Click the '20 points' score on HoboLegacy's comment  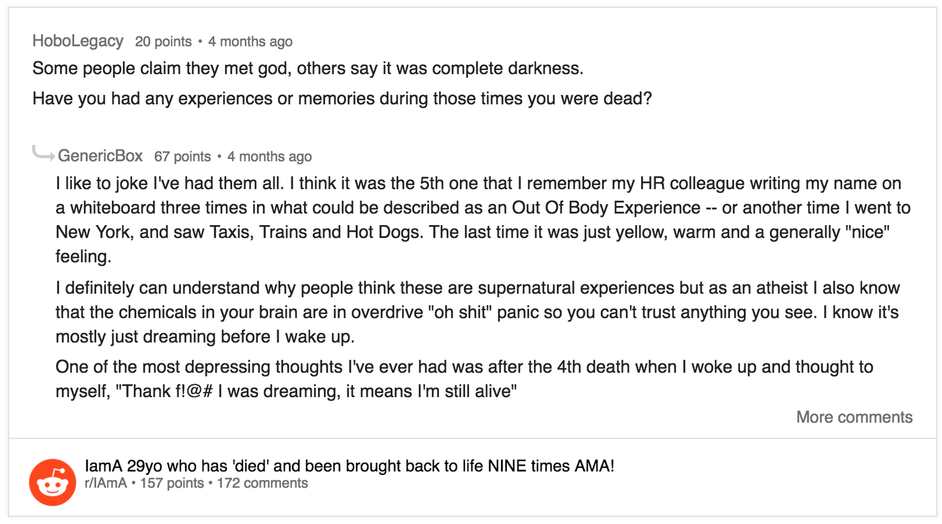(x=163, y=42)
